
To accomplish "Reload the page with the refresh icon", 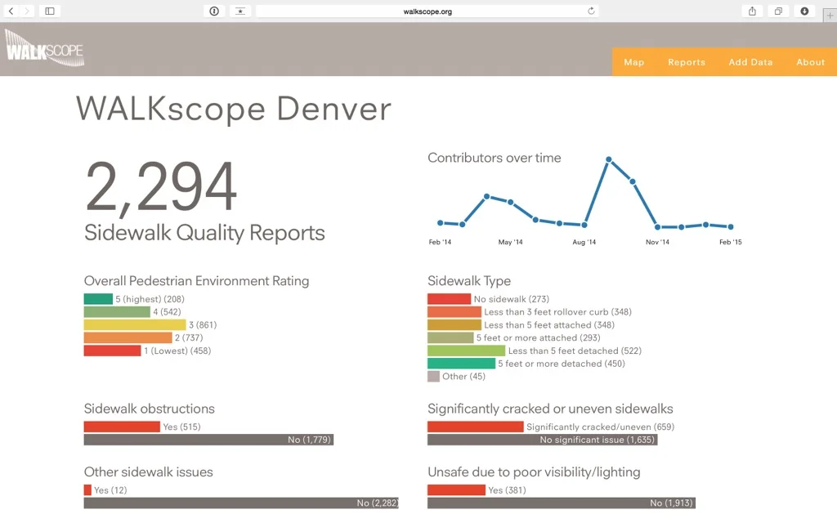I will tap(591, 11).
